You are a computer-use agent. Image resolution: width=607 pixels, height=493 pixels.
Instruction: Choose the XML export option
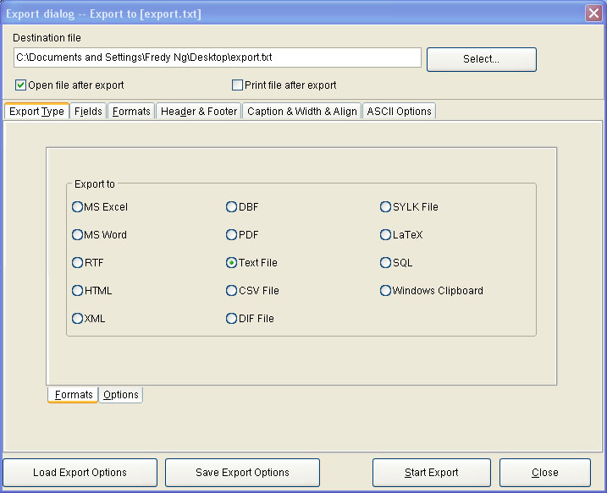point(78,319)
